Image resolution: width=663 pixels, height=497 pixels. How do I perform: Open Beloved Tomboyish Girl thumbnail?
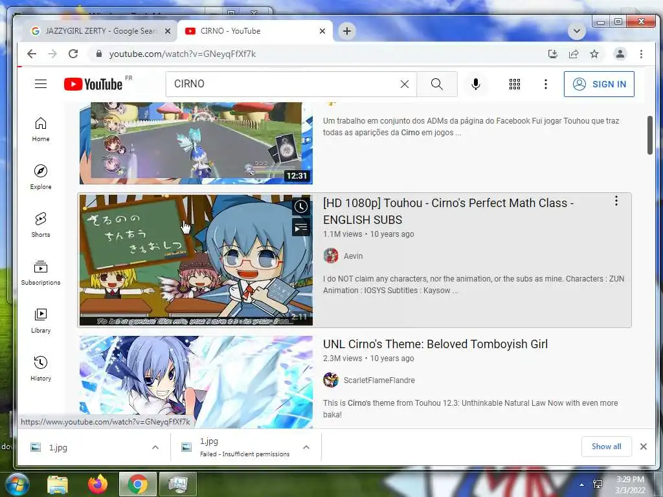pyautogui.click(x=196, y=382)
